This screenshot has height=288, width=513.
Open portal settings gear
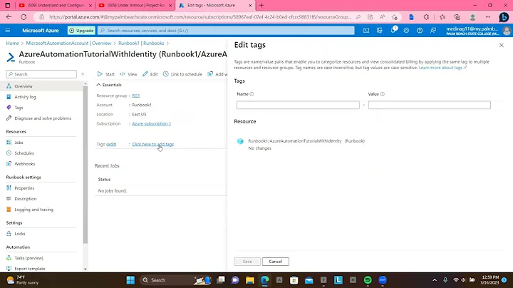tap(406, 31)
